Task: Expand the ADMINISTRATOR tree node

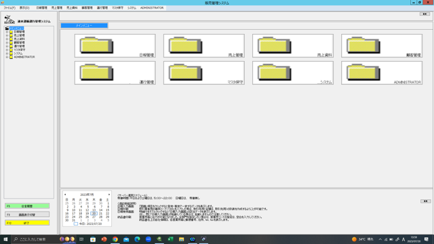Action: pyautogui.click(x=7, y=57)
